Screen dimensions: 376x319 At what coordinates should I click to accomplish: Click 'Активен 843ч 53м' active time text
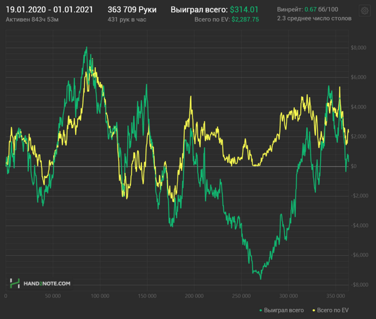tap(32, 19)
